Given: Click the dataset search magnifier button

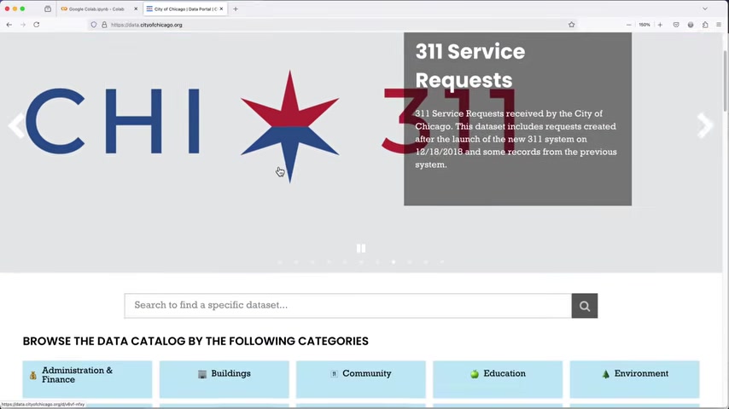Looking at the screenshot, I should pyautogui.click(x=585, y=306).
